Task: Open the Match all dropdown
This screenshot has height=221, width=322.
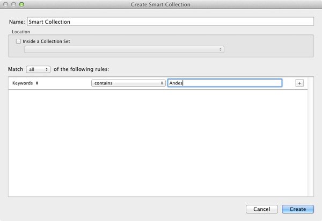Action: [x=38, y=69]
